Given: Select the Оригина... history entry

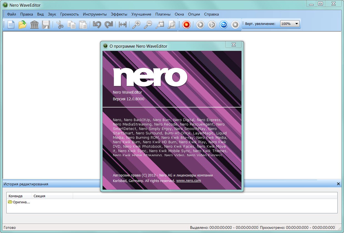Looking at the screenshot, I should coord(19,202).
